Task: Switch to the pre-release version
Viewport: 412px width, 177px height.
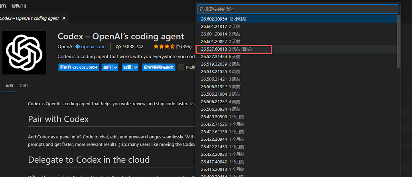Action: pos(158,67)
